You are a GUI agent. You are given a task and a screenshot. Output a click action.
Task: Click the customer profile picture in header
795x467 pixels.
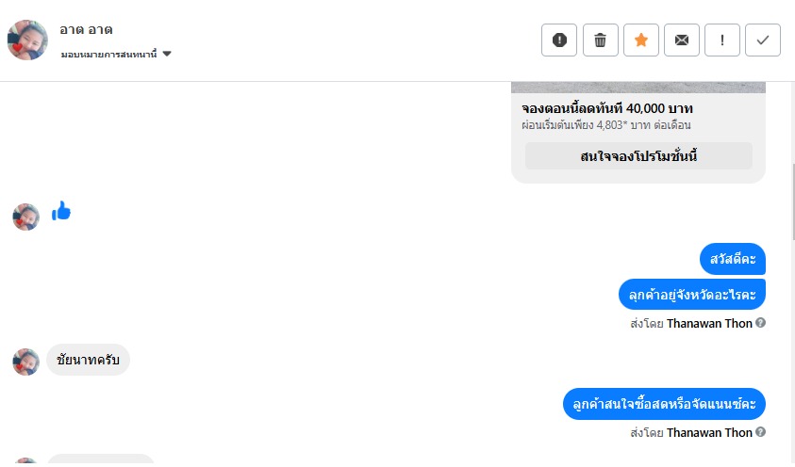coord(27,40)
